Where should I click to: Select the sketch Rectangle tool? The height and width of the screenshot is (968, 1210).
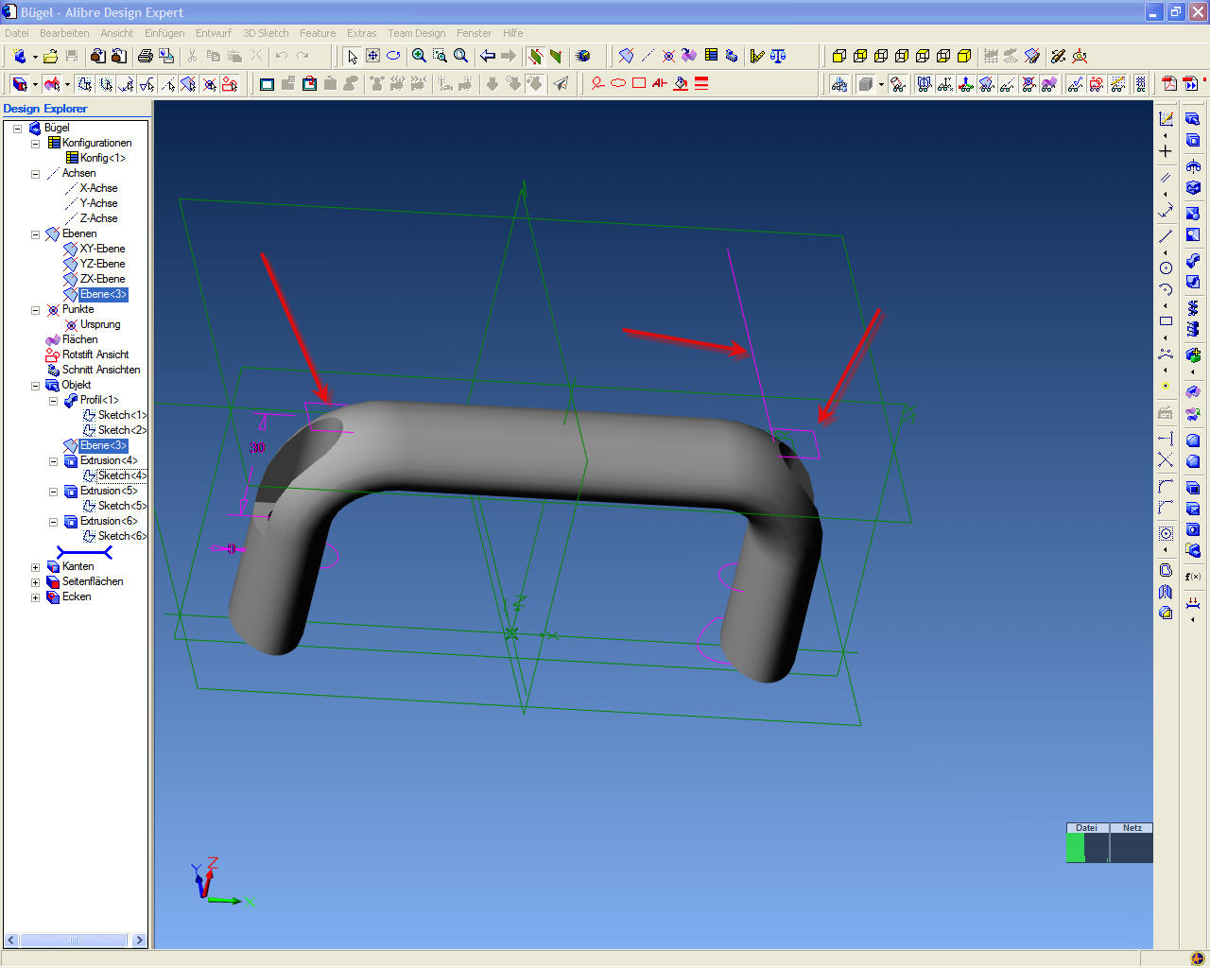coord(1166,320)
